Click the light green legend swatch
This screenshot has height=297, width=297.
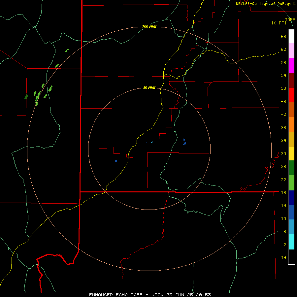coord(291,183)
